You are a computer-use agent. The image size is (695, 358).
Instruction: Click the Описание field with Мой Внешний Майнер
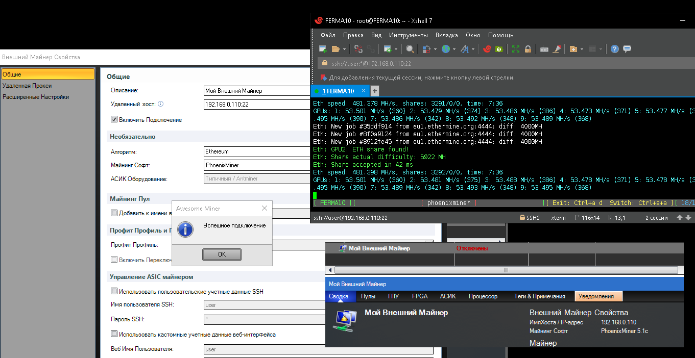tap(257, 91)
